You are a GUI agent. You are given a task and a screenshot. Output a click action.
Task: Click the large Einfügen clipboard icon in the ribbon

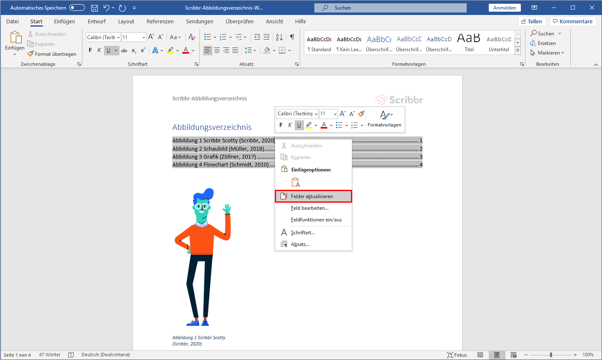pos(15,37)
